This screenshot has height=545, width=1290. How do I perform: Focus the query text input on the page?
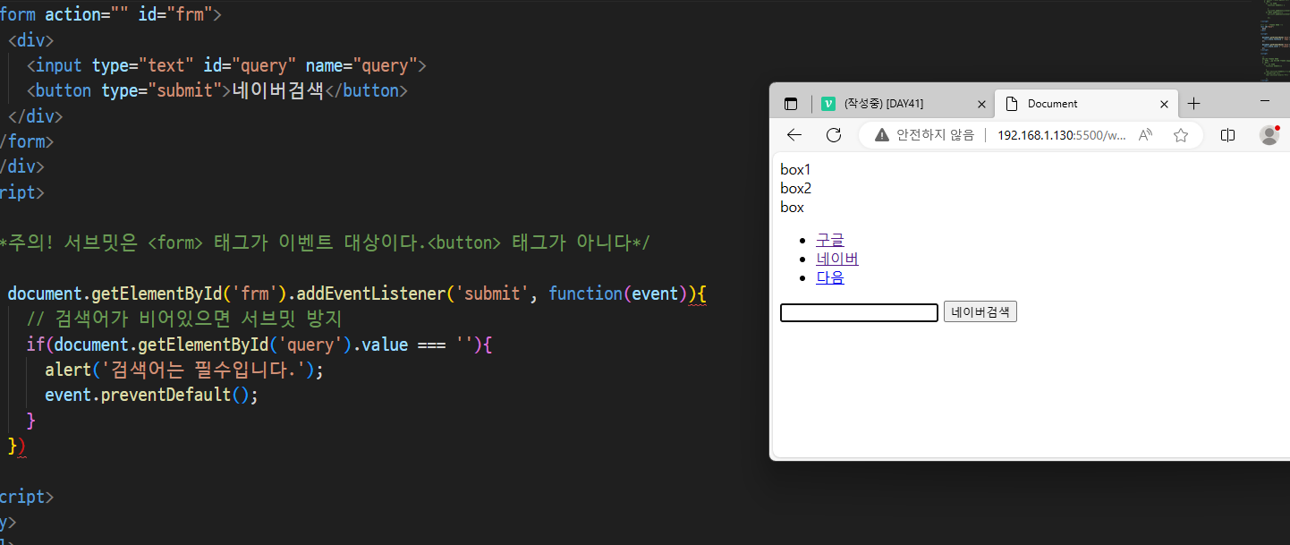click(x=859, y=312)
